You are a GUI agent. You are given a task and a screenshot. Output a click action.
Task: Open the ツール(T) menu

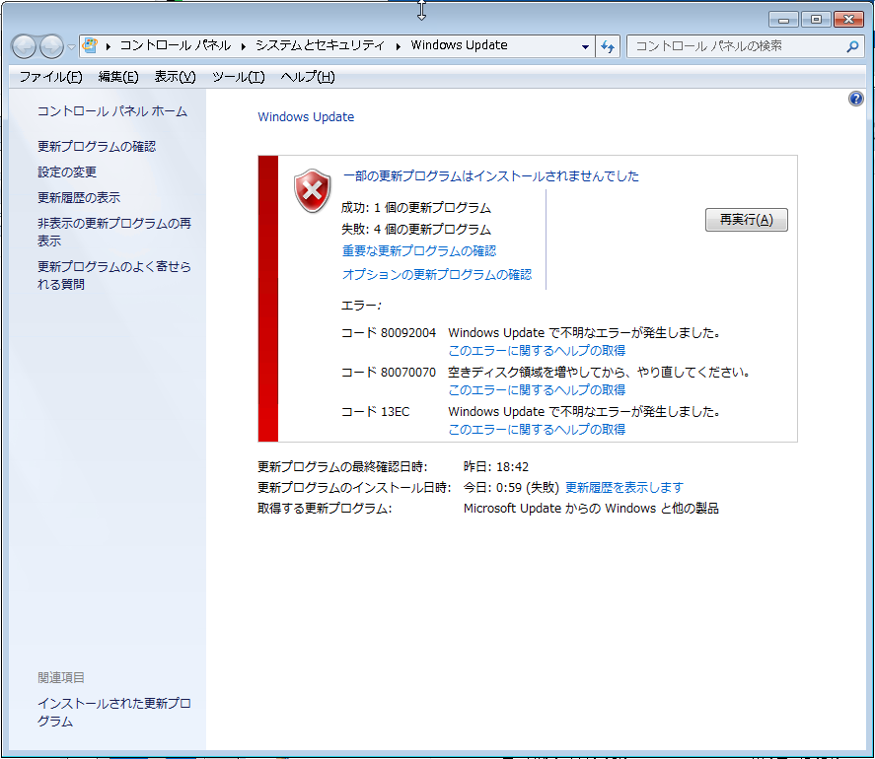[x=239, y=77]
